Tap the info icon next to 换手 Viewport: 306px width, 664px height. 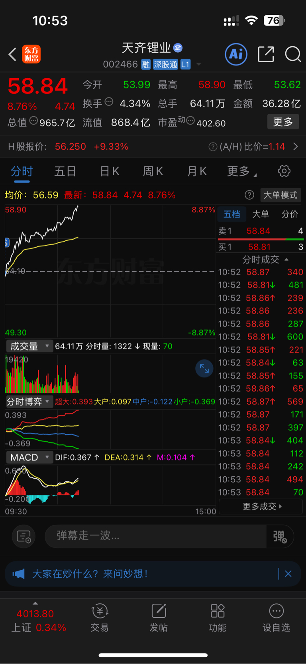(109, 102)
